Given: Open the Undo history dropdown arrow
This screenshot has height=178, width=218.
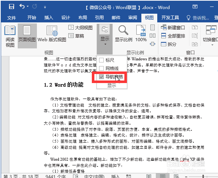Looking at the screenshot, I should point(28,6).
